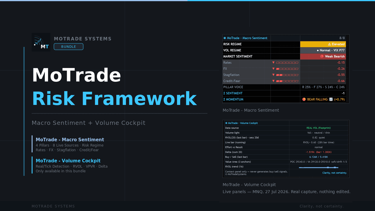The height and width of the screenshot is (211, 375).
Task: Click the 'MoTrade - Macro Sentiment' image caption
Action: click(x=251, y=110)
